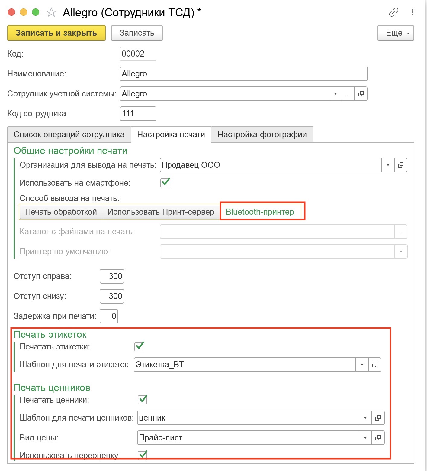Switch to Список операций сотрудника tab
This screenshot has width=427, height=471.
click(x=69, y=135)
